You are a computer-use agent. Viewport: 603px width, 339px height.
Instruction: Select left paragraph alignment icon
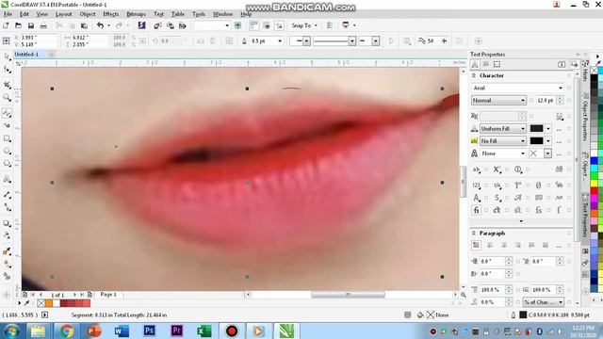coord(490,245)
